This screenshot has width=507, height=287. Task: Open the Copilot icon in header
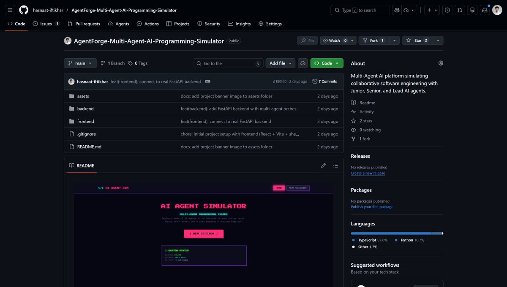coord(396,10)
